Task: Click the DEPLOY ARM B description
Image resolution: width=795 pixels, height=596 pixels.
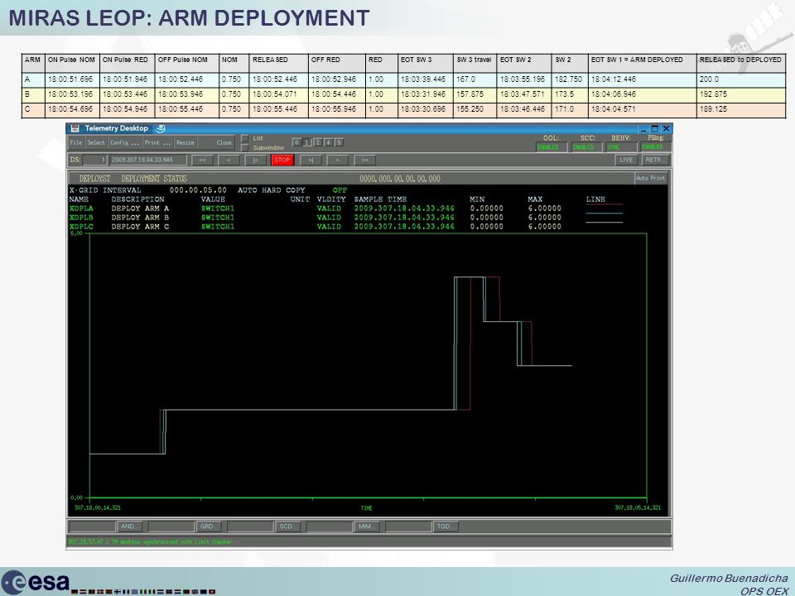Action: tap(141, 218)
